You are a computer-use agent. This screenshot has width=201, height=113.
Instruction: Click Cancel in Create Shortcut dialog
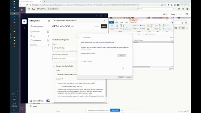128,77
